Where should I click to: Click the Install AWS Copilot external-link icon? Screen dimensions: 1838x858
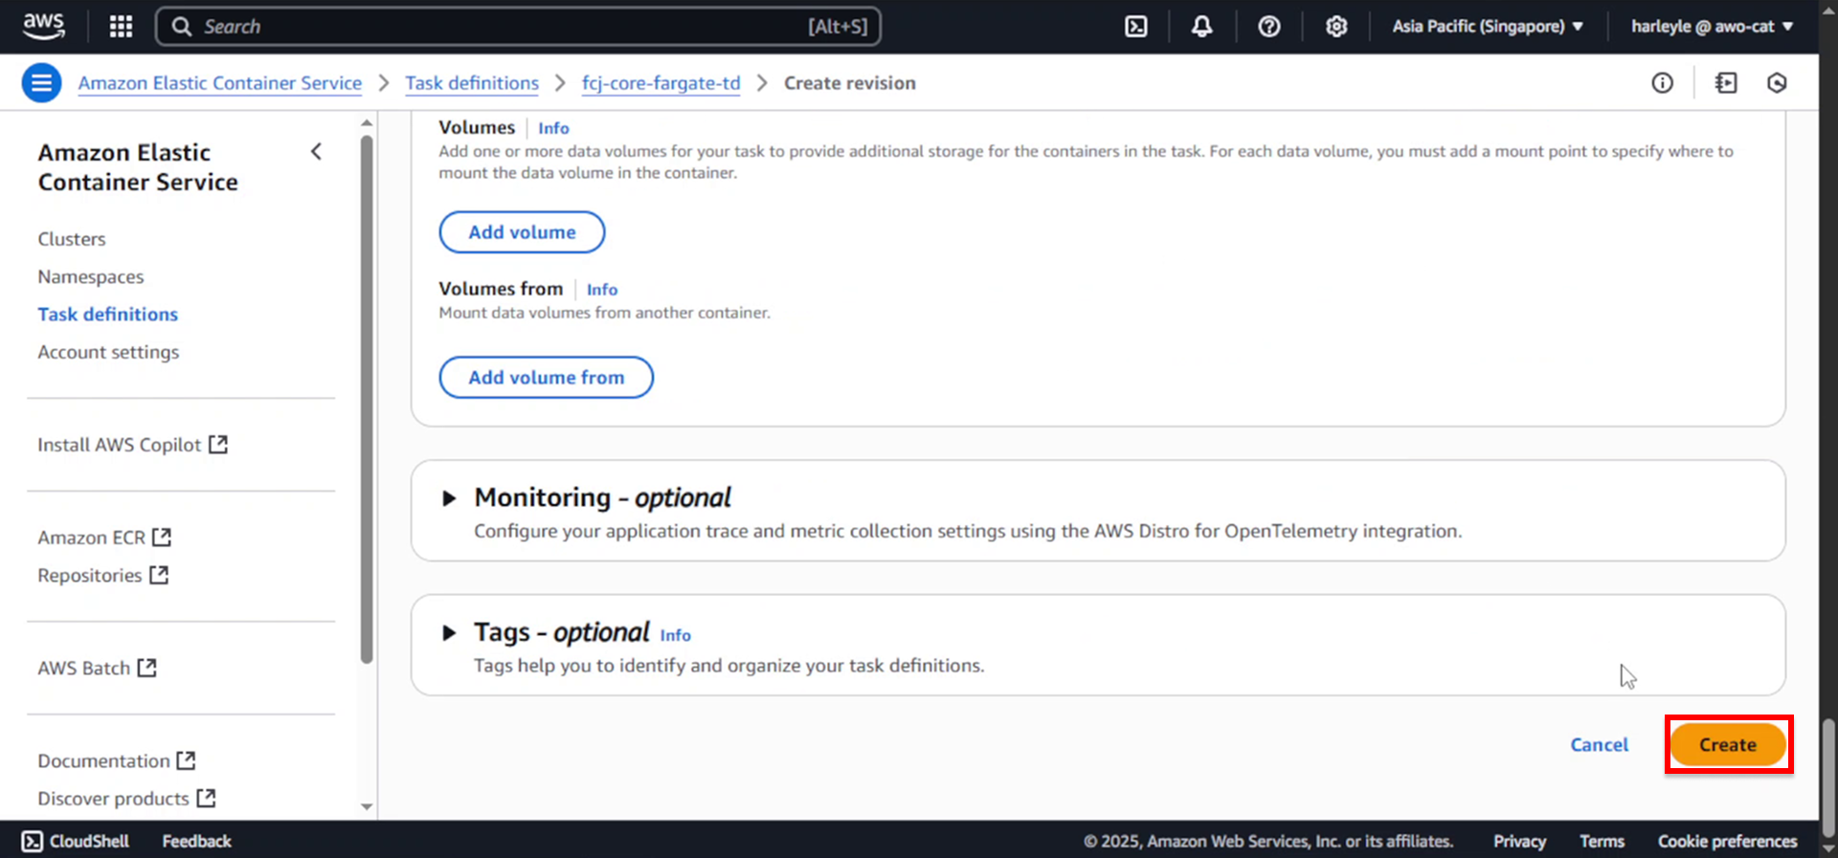click(218, 444)
